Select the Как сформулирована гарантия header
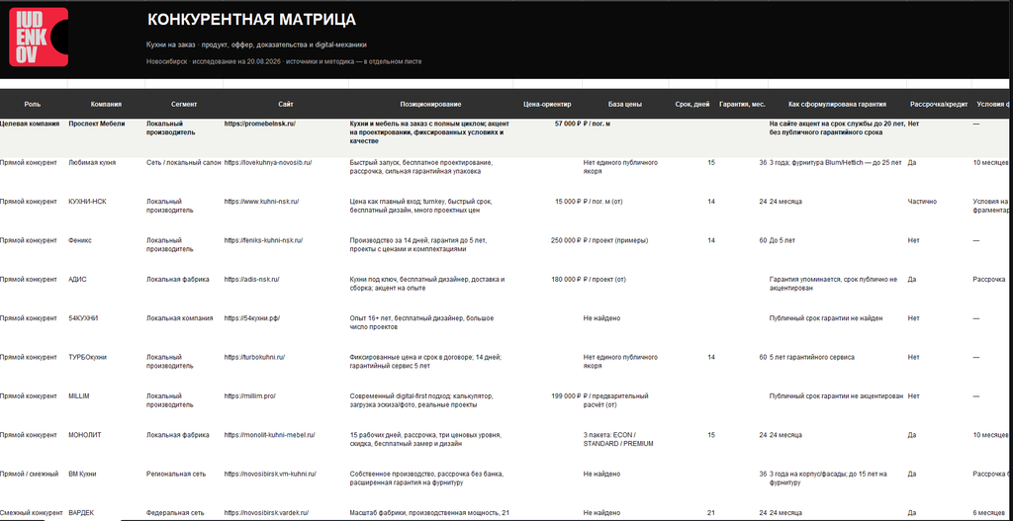 837,104
